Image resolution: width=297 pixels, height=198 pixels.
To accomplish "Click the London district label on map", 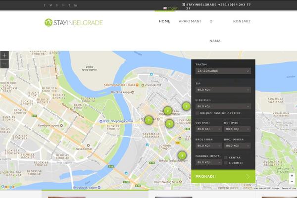I will (x=165, y=147).
